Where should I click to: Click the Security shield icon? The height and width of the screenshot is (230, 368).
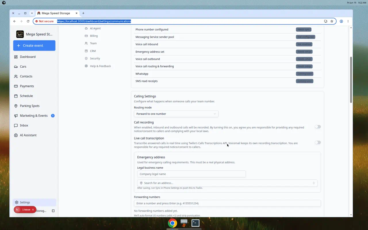(86, 58)
